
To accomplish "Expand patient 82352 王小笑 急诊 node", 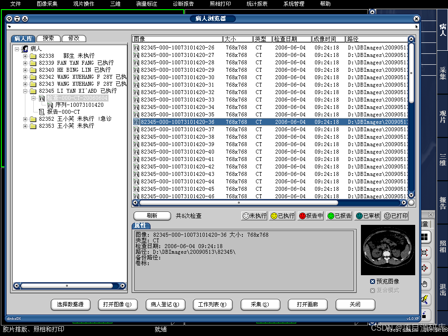I will coord(25,119).
